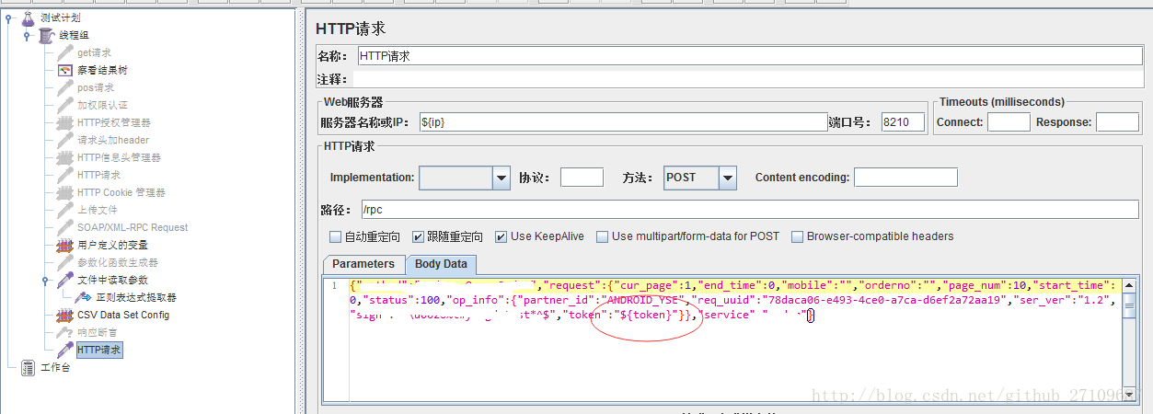Click the pipette icon of highlighted HTTP请求
The image size is (1153, 414).
[x=64, y=350]
